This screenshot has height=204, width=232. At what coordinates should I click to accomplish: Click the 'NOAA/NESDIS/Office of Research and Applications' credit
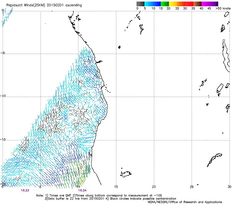pos(185,202)
